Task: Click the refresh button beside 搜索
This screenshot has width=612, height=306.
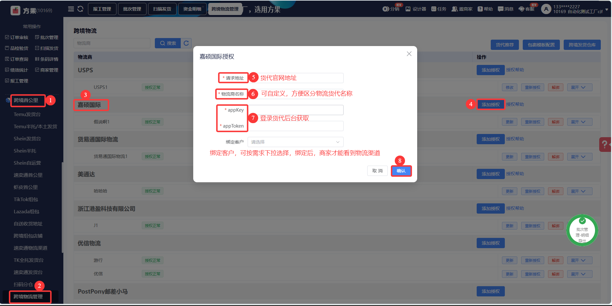Action: click(186, 43)
